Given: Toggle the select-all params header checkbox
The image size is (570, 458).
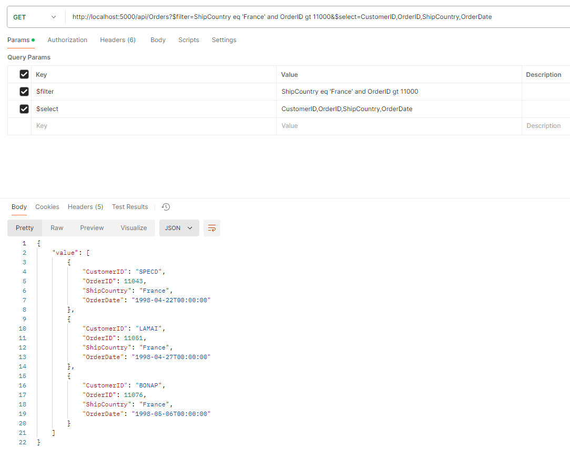Looking at the screenshot, I should click(x=24, y=74).
